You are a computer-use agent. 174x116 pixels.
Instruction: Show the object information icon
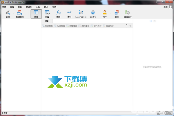pos(151,21)
